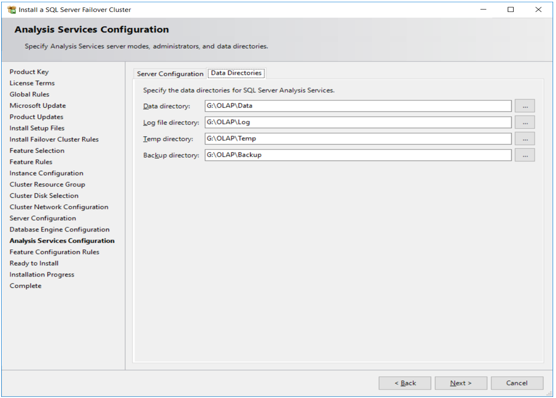
Task: Select Global Rules step in sidebar
Action: [30, 95]
